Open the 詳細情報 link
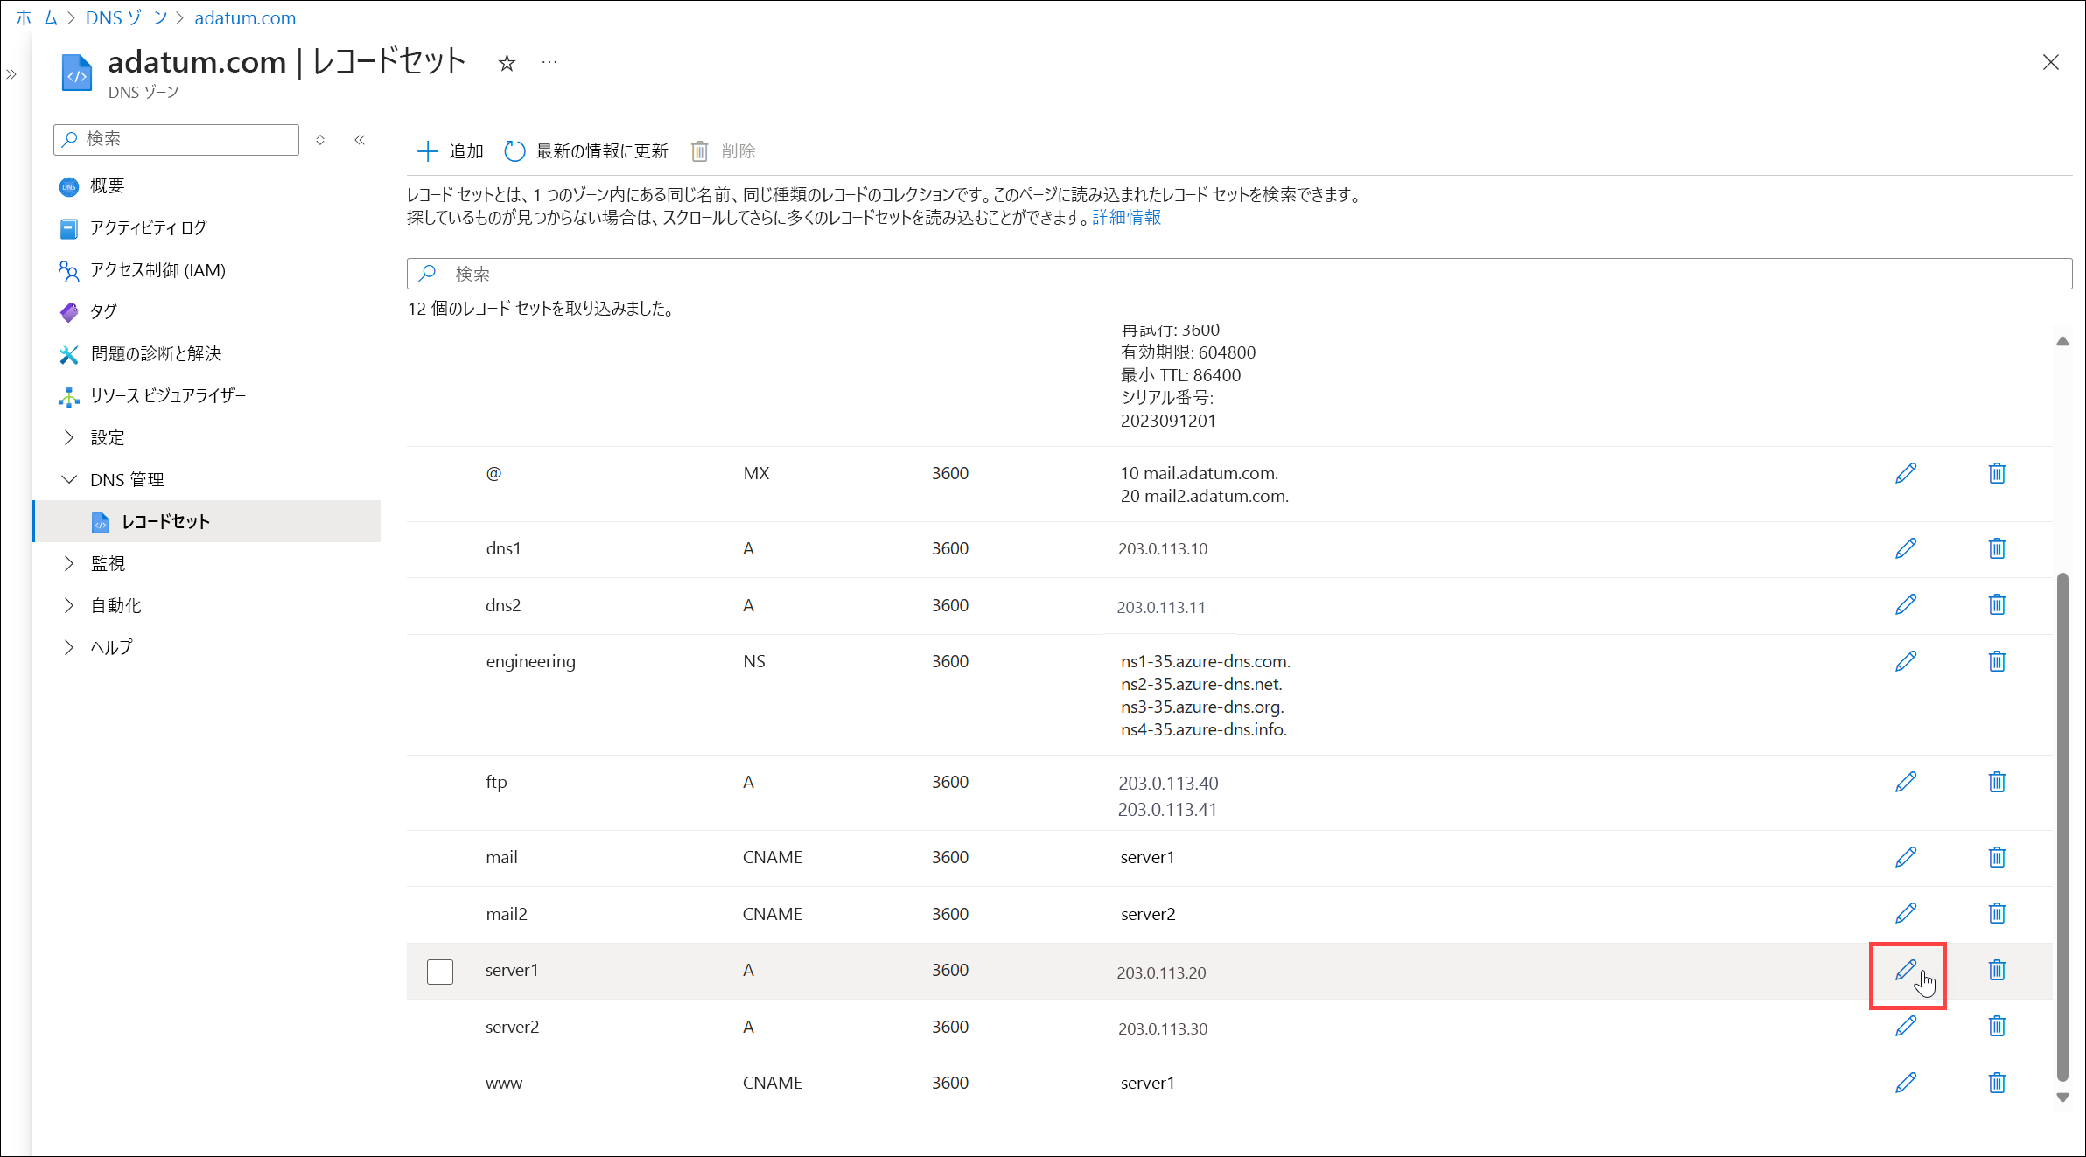This screenshot has height=1157, width=2086. pyautogui.click(x=1126, y=217)
